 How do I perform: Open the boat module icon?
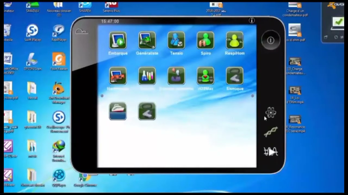[x=118, y=111]
